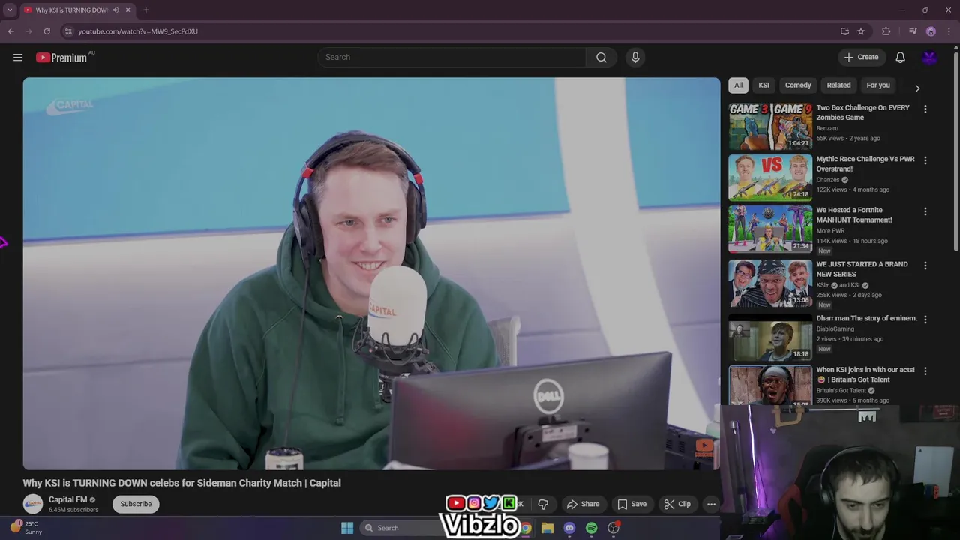Click the Dharr man eminem video thumbnail

(x=770, y=337)
